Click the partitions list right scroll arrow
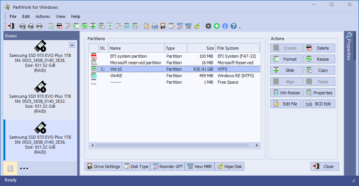Viewport: 359px width, 186px height. point(257,145)
